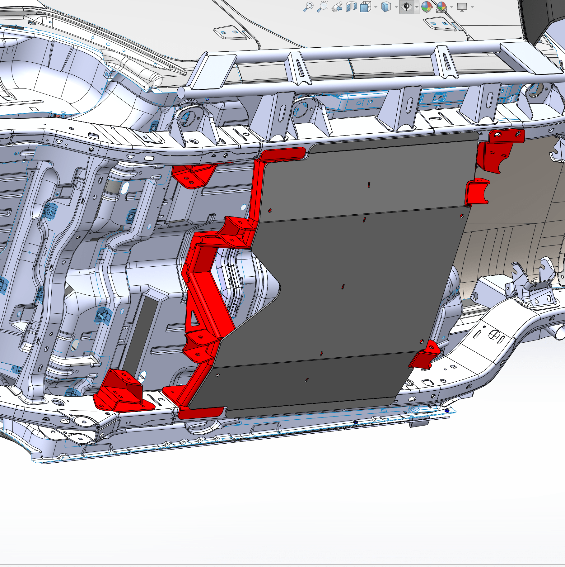Click the View Orientation box icon

tap(366, 7)
